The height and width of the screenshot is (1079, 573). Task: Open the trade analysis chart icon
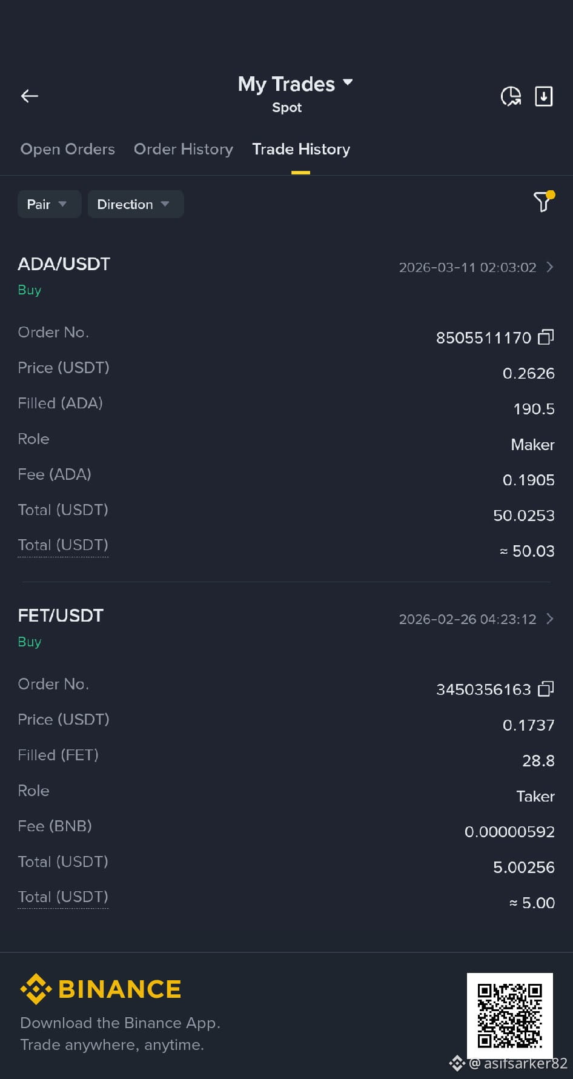(x=511, y=96)
